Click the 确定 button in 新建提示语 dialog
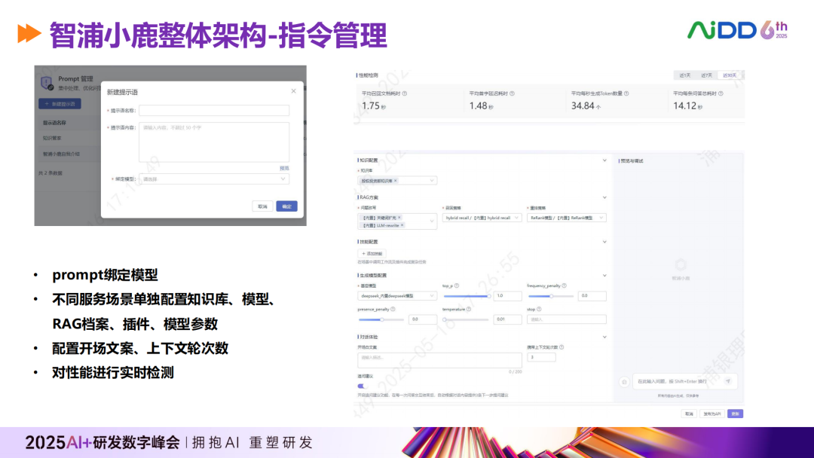814x458 pixels. [286, 206]
